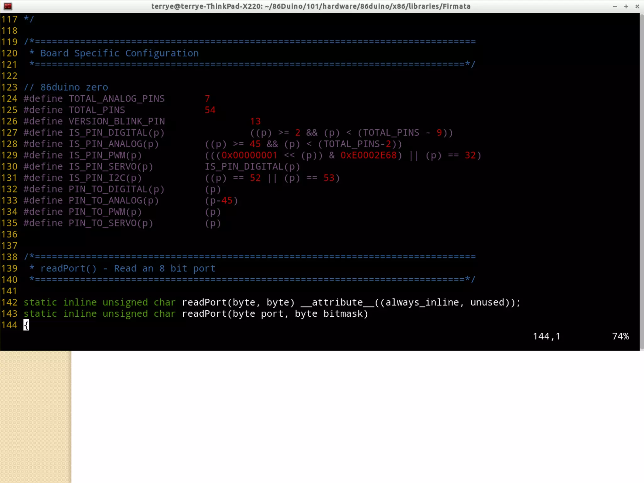644x483 pixels.
Task: Click the window title bar text
Action: [x=310, y=6]
